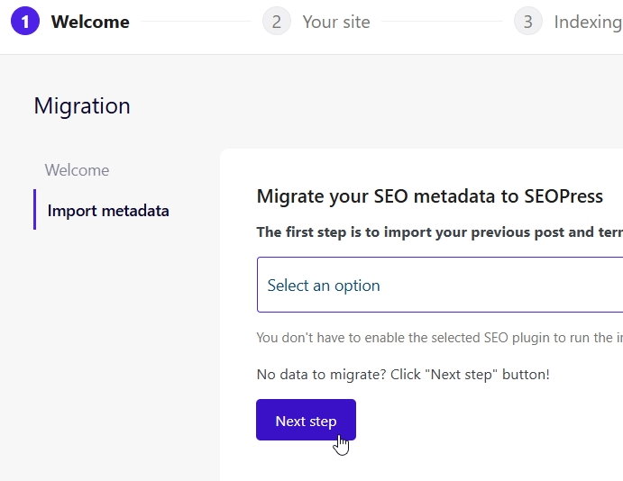Click the Migrate your SEO metadata heading
Screen dimensions: 623x481
tap(430, 196)
